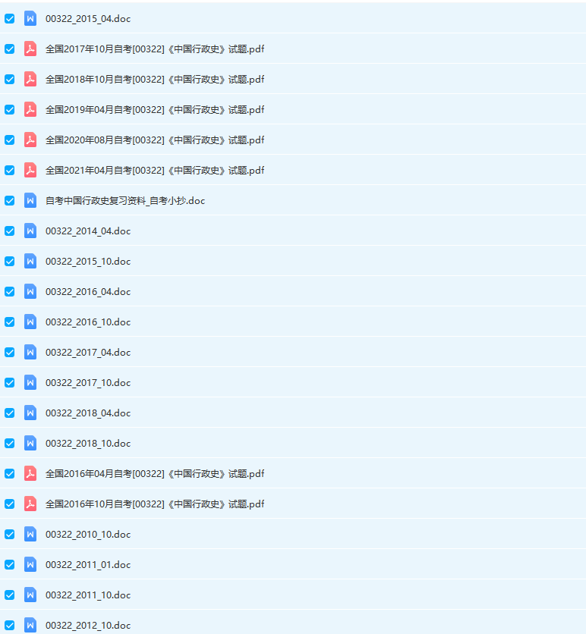Toggle the 00322_2011_10.doc checkbox
This screenshot has height=634, width=586.
[x=10, y=595]
